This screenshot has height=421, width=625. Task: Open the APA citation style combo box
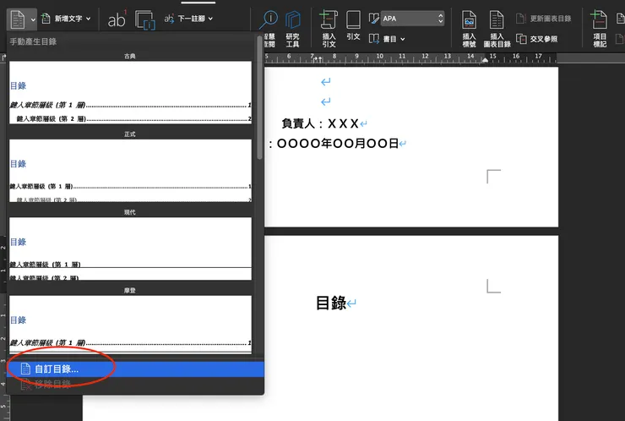tap(412, 19)
